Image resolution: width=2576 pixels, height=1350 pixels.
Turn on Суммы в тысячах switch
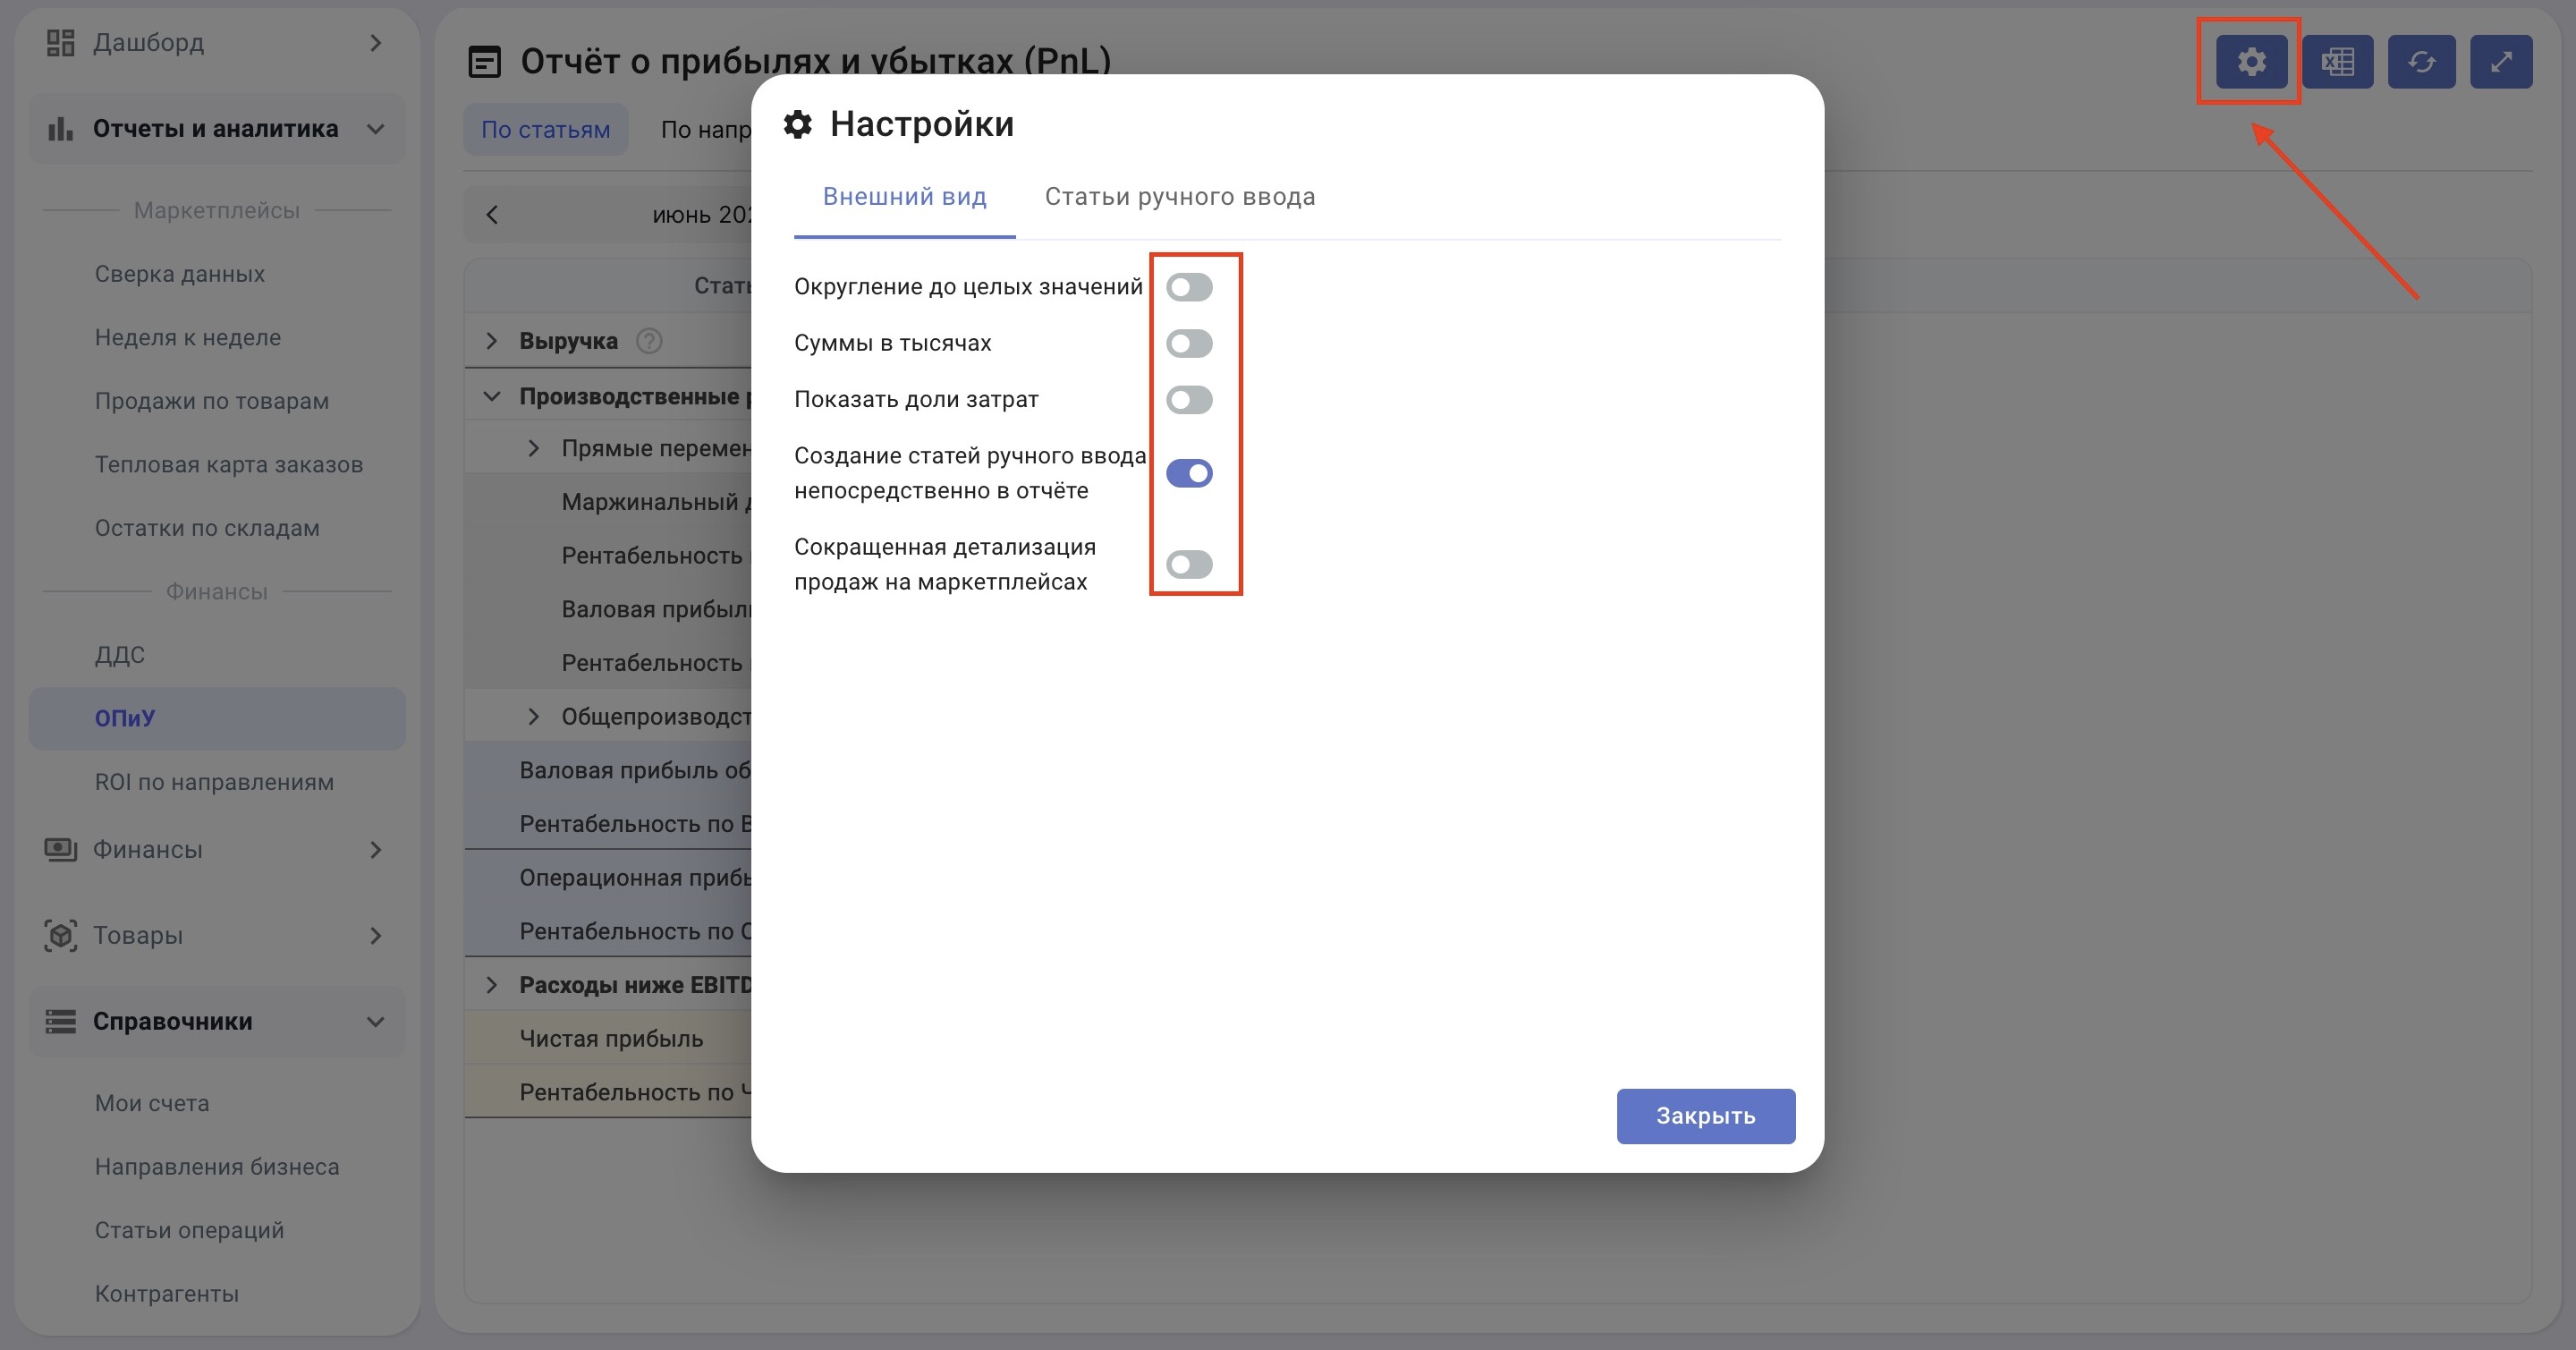1189,343
